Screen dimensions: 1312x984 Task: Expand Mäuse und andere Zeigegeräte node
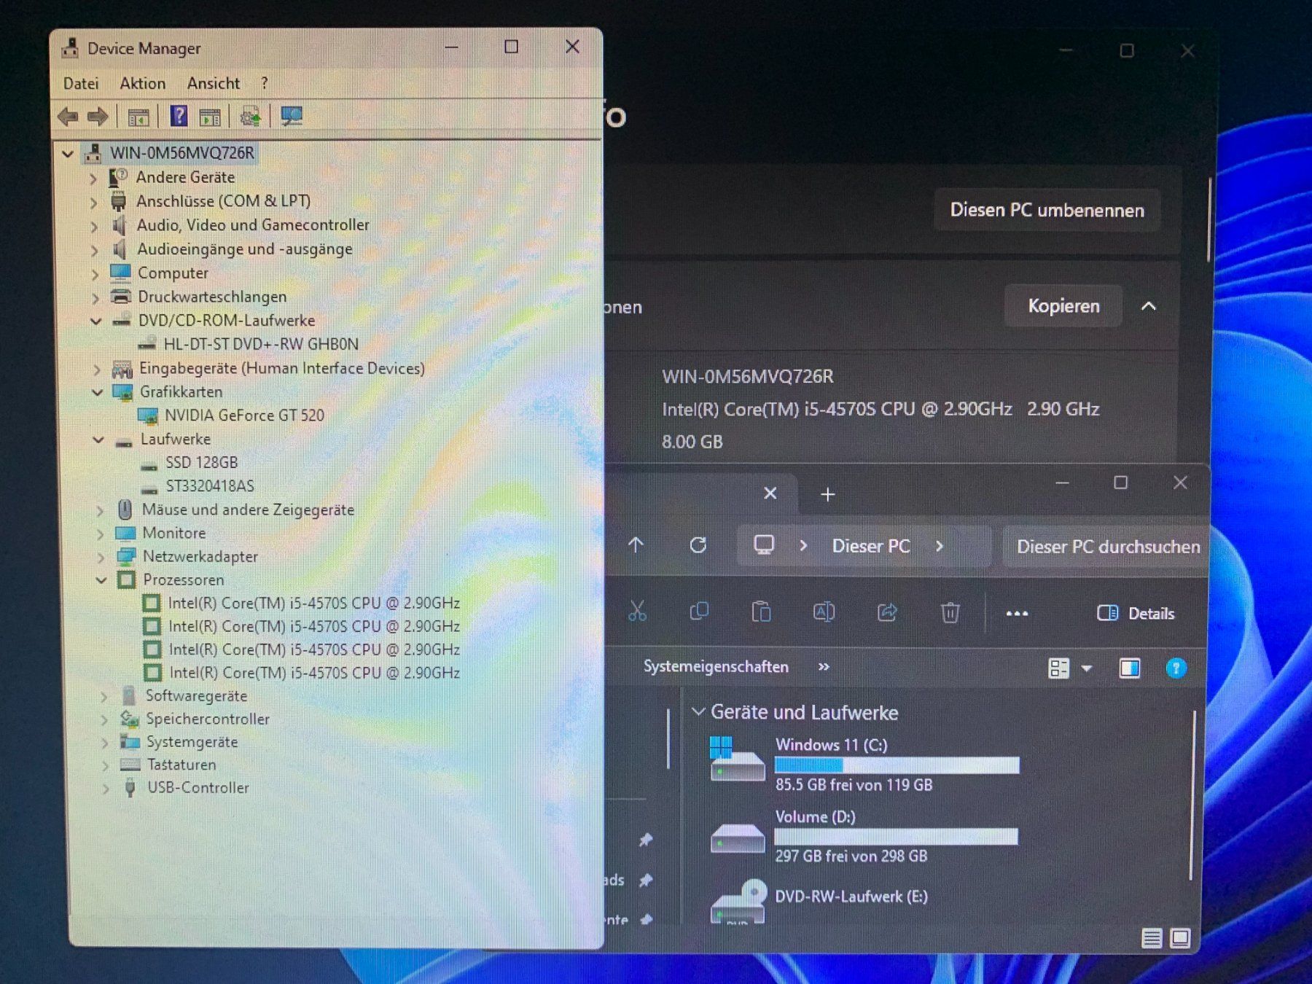(100, 510)
